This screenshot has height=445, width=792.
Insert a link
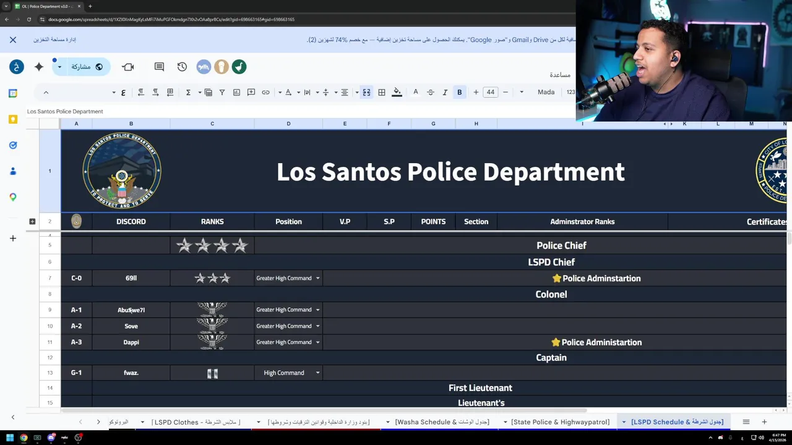pyautogui.click(x=265, y=92)
